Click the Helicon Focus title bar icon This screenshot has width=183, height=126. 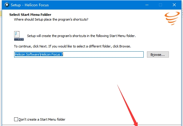(7, 5)
